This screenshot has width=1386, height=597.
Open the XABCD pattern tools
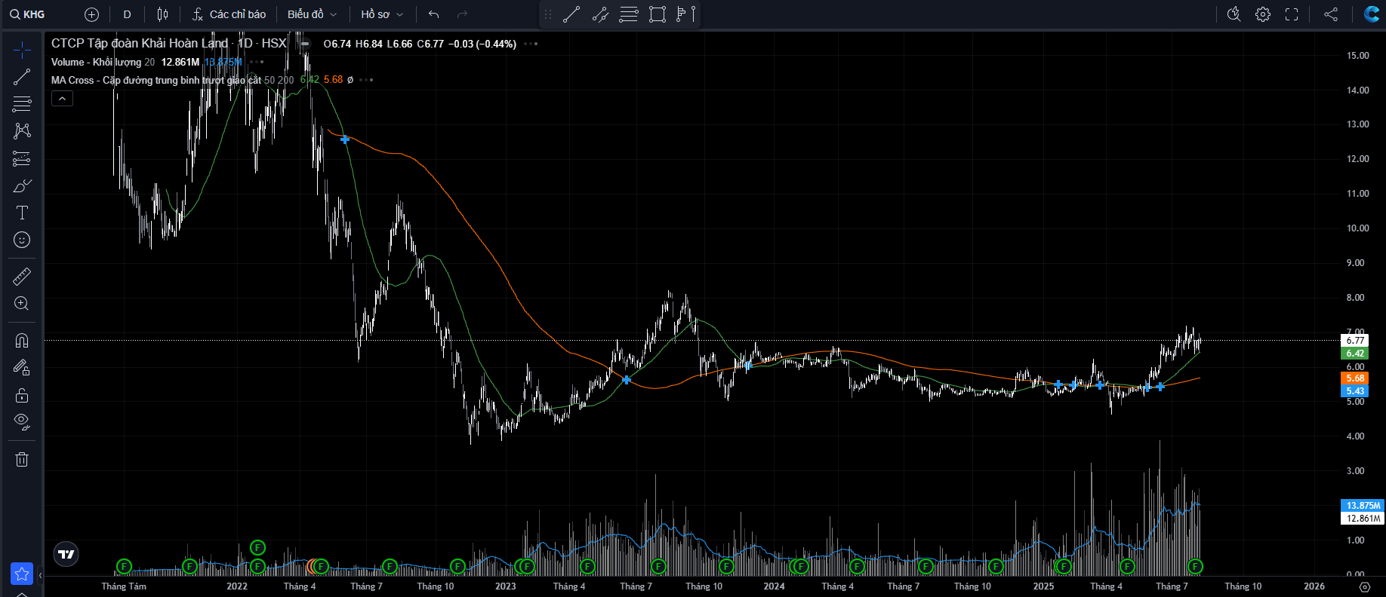(x=22, y=131)
